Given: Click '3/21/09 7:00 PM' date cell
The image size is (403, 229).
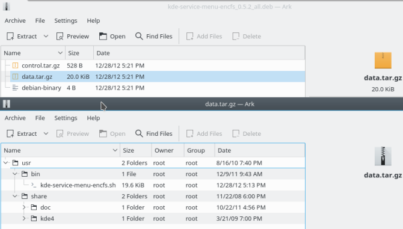Looking at the screenshot, I should pos(239,219).
